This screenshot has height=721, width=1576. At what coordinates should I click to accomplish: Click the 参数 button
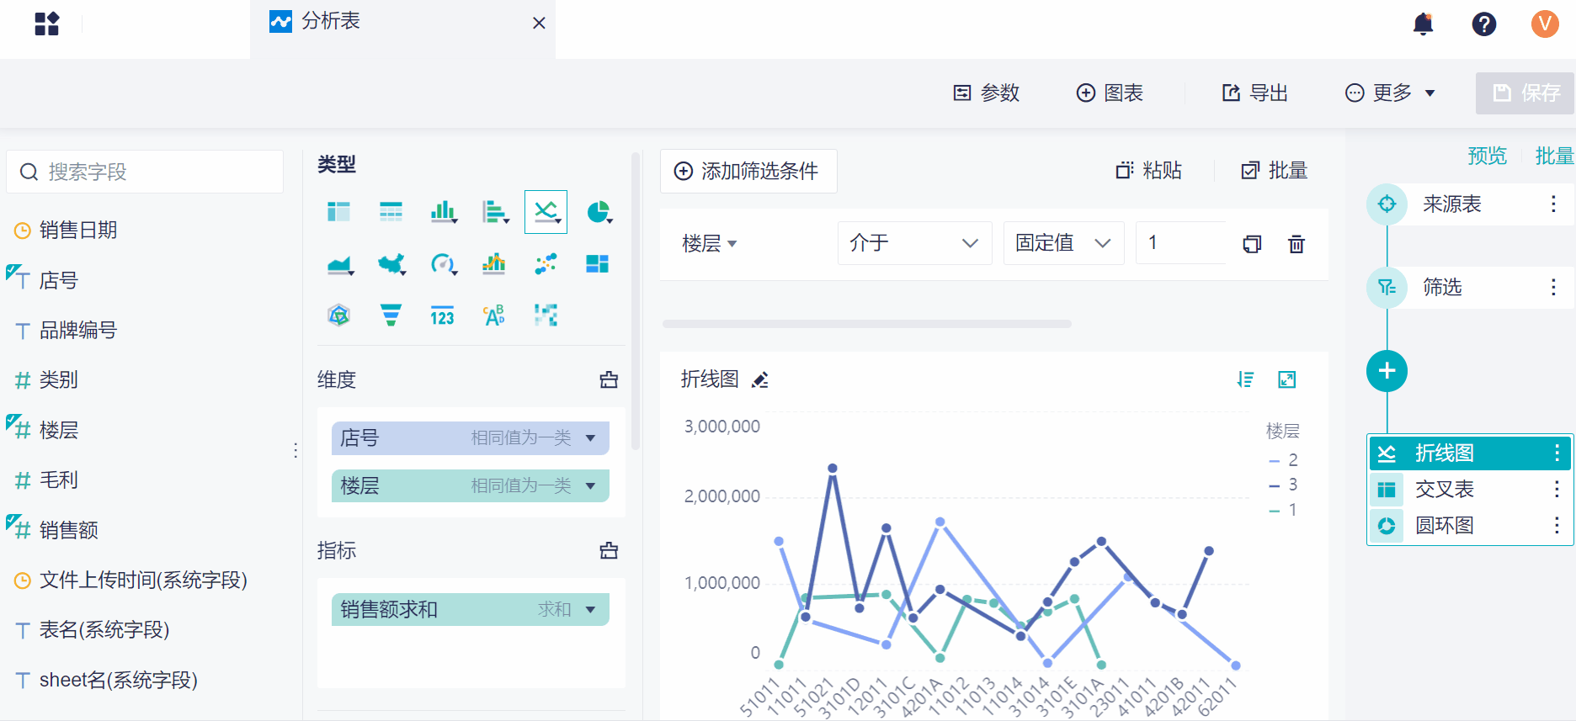tap(986, 93)
